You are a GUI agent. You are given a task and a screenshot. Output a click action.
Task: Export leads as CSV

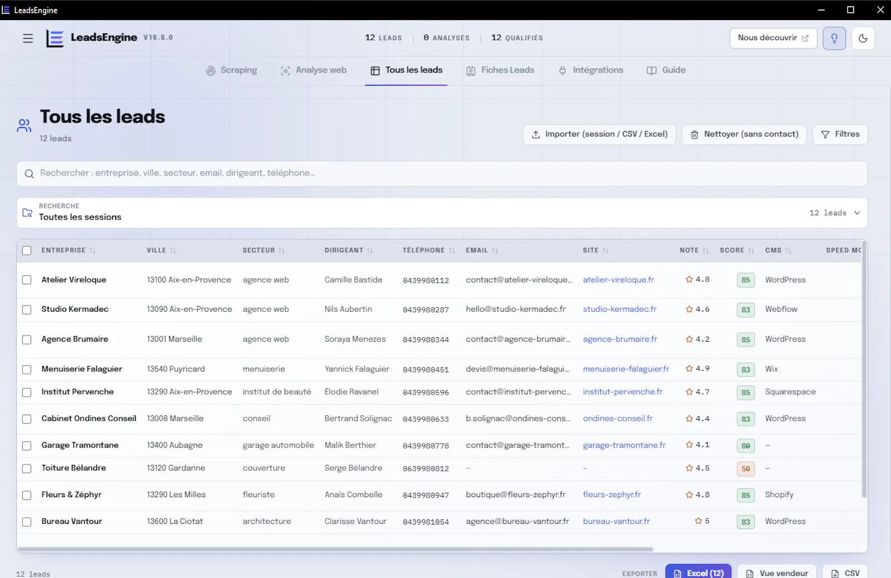tap(845, 572)
